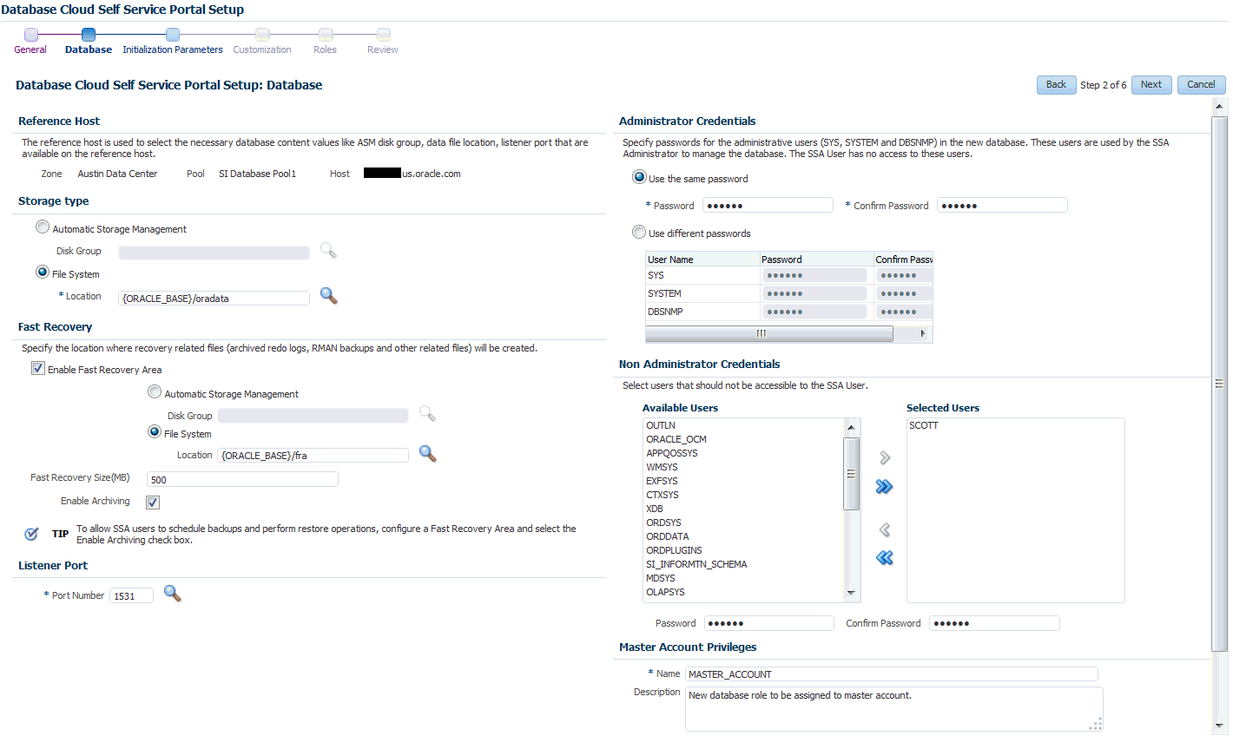The width and height of the screenshot is (1233, 736).
Task: Click the User Name column header
Action: pyautogui.click(x=702, y=260)
